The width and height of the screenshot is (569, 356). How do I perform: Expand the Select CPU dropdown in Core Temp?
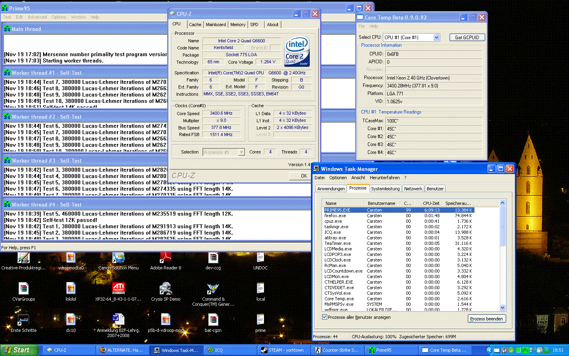point(436,38)
